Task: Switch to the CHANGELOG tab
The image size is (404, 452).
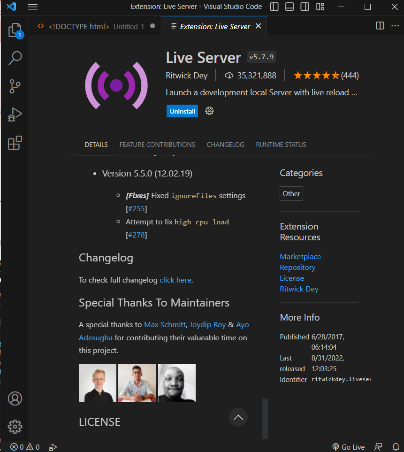Action: click(x=225, y=145)
